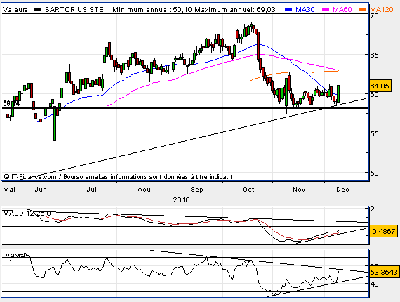Click the IT-Finance.com / Boursorama copyright text

click(x=51, y=177)
